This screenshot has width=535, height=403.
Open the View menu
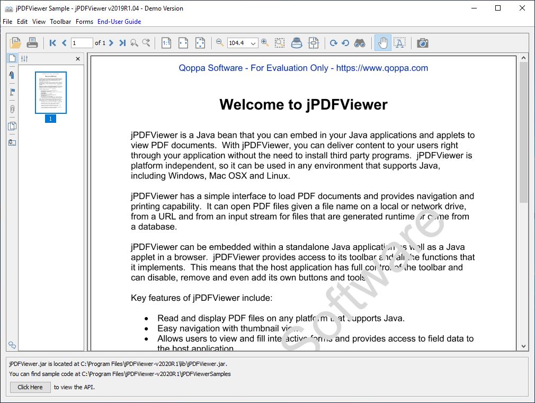click(39, 22)
